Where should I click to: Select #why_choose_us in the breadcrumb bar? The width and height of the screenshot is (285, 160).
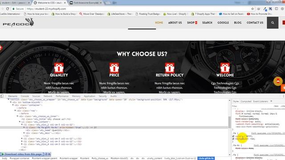[100, 158]
